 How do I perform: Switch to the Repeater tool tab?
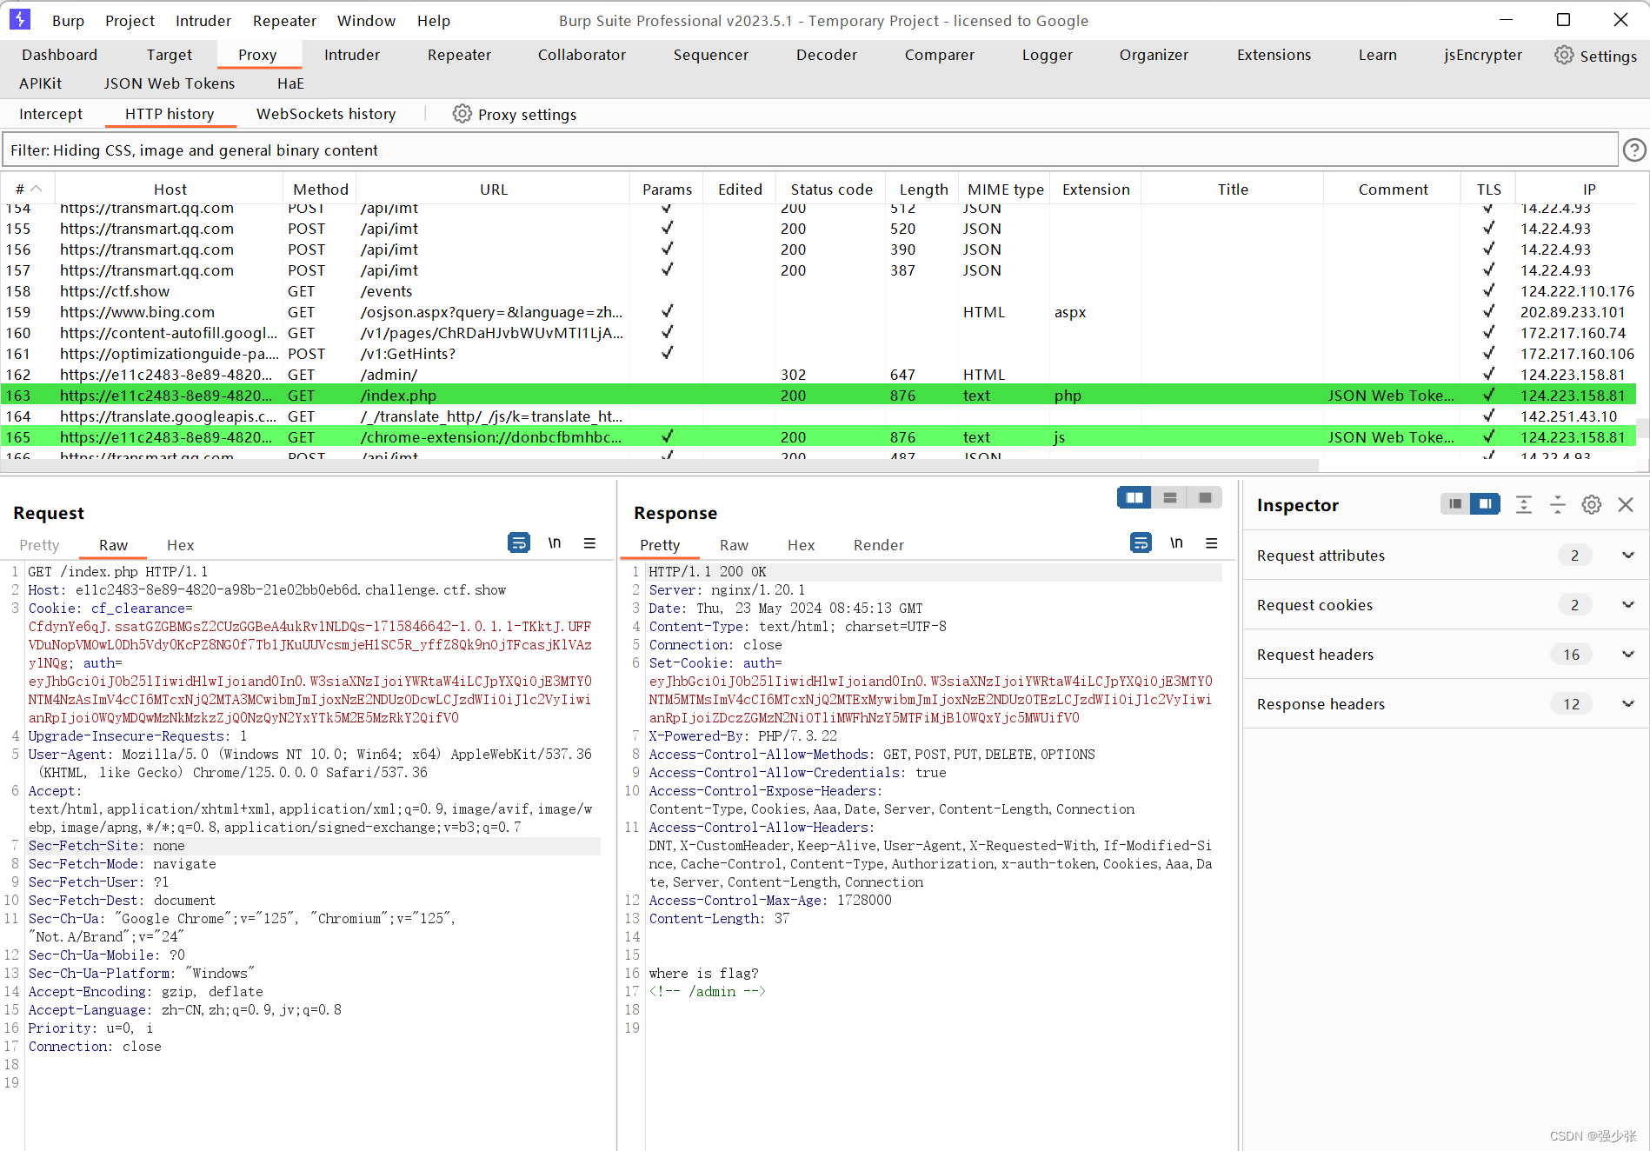pyautogui.click(x=459, y=55)
